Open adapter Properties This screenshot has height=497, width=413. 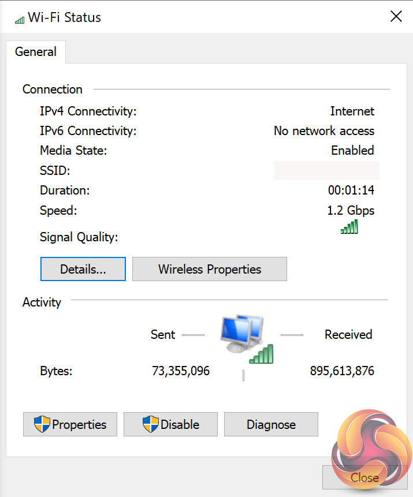[70, 424]
